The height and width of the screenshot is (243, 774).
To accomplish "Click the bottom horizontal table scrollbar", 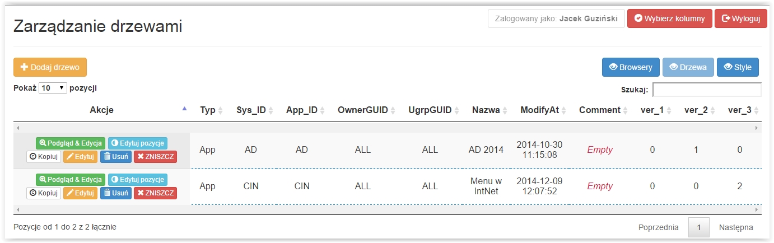I will (387, 210).
